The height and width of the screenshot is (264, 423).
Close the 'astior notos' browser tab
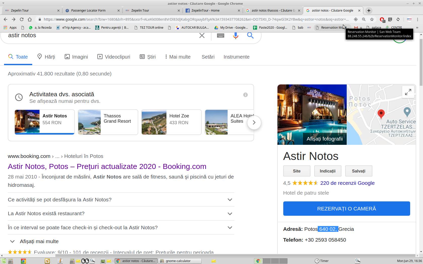pyautogui.click(x=359, y=11)
